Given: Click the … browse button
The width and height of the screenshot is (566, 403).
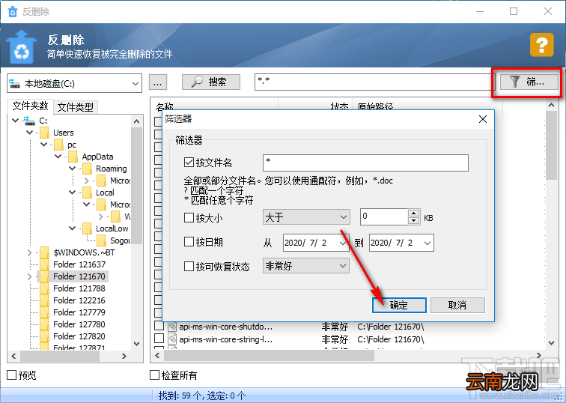Looking at the screenshot, I should (158, 82).
